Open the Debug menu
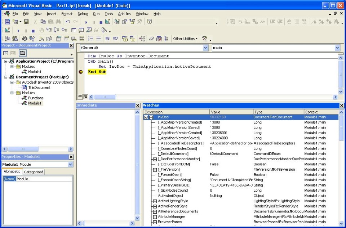Image resolution: width=346 pixels, height=228 pixels. coord(83,14)
